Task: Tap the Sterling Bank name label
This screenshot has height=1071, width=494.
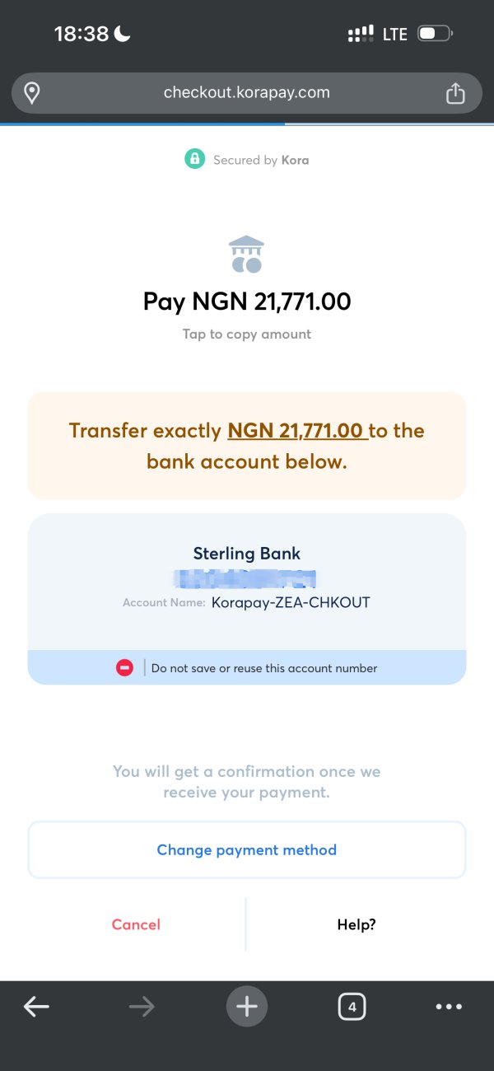Action: pyautogui.click(x=247, y=554)
